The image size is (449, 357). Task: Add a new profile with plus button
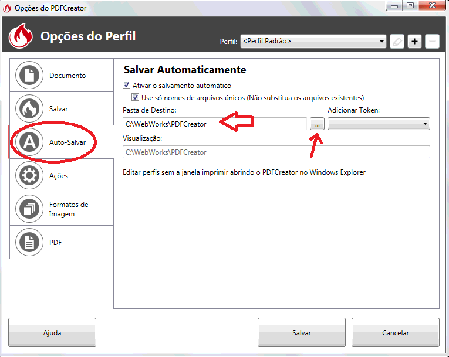pos(414,42)
